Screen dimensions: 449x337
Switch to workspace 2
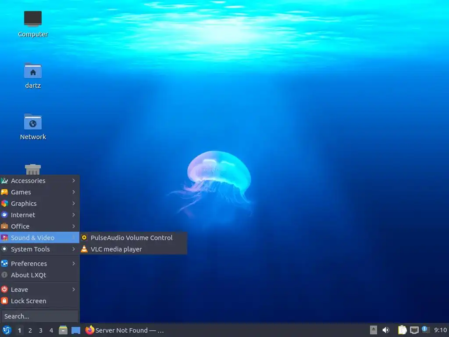[x=30, y=330]
